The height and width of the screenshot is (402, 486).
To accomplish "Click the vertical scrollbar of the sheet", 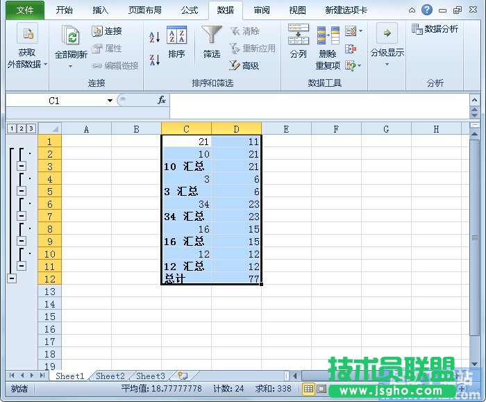I will [x=475, y=237].
